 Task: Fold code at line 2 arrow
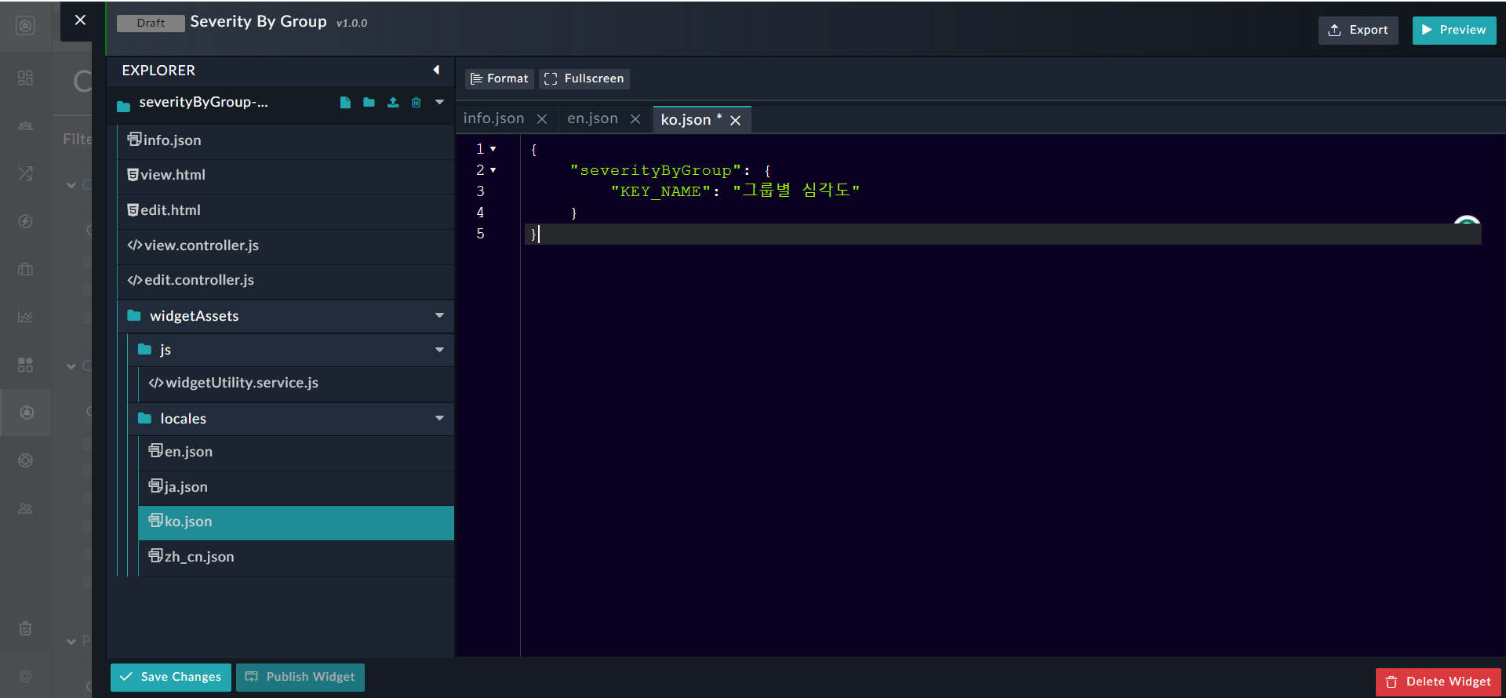point(493,170)
